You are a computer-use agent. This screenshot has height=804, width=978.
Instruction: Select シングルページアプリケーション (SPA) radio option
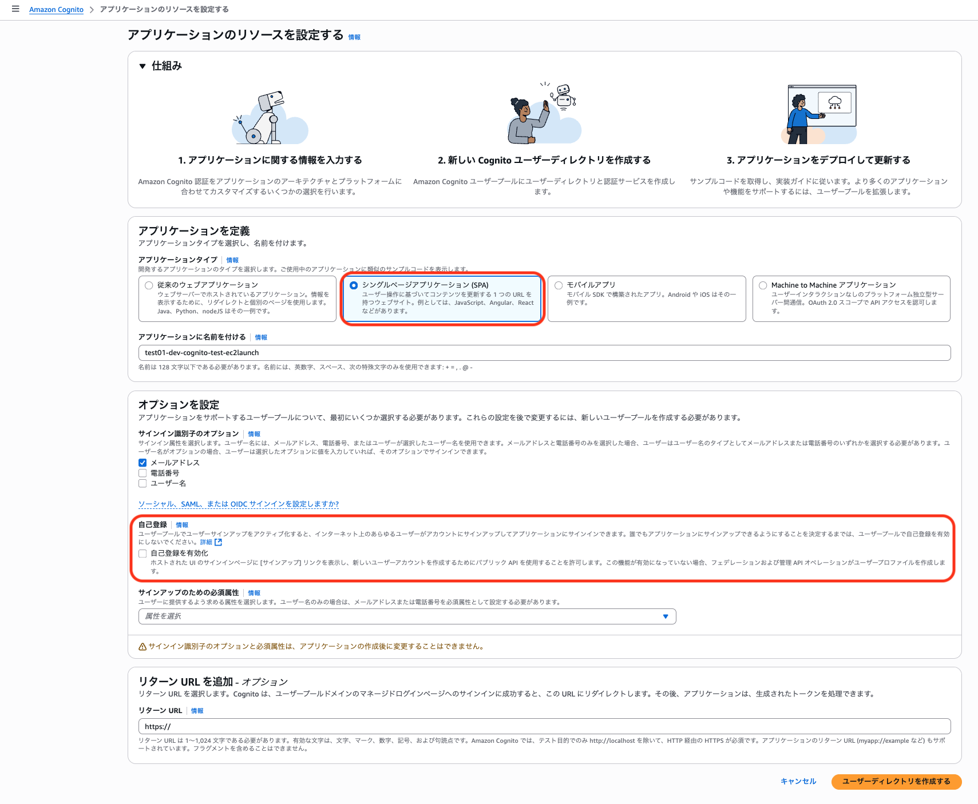tap(354, 285)
